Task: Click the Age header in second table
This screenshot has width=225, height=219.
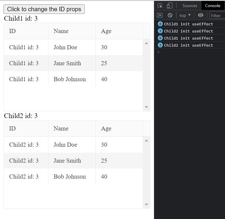Action: pos(106,128)
